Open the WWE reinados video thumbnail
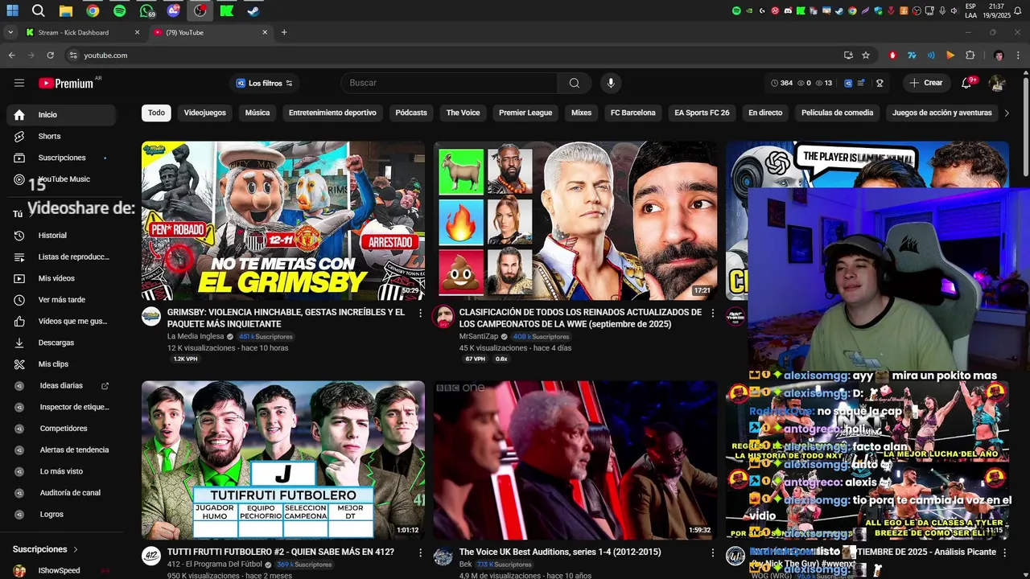 [x=575, y=221]
